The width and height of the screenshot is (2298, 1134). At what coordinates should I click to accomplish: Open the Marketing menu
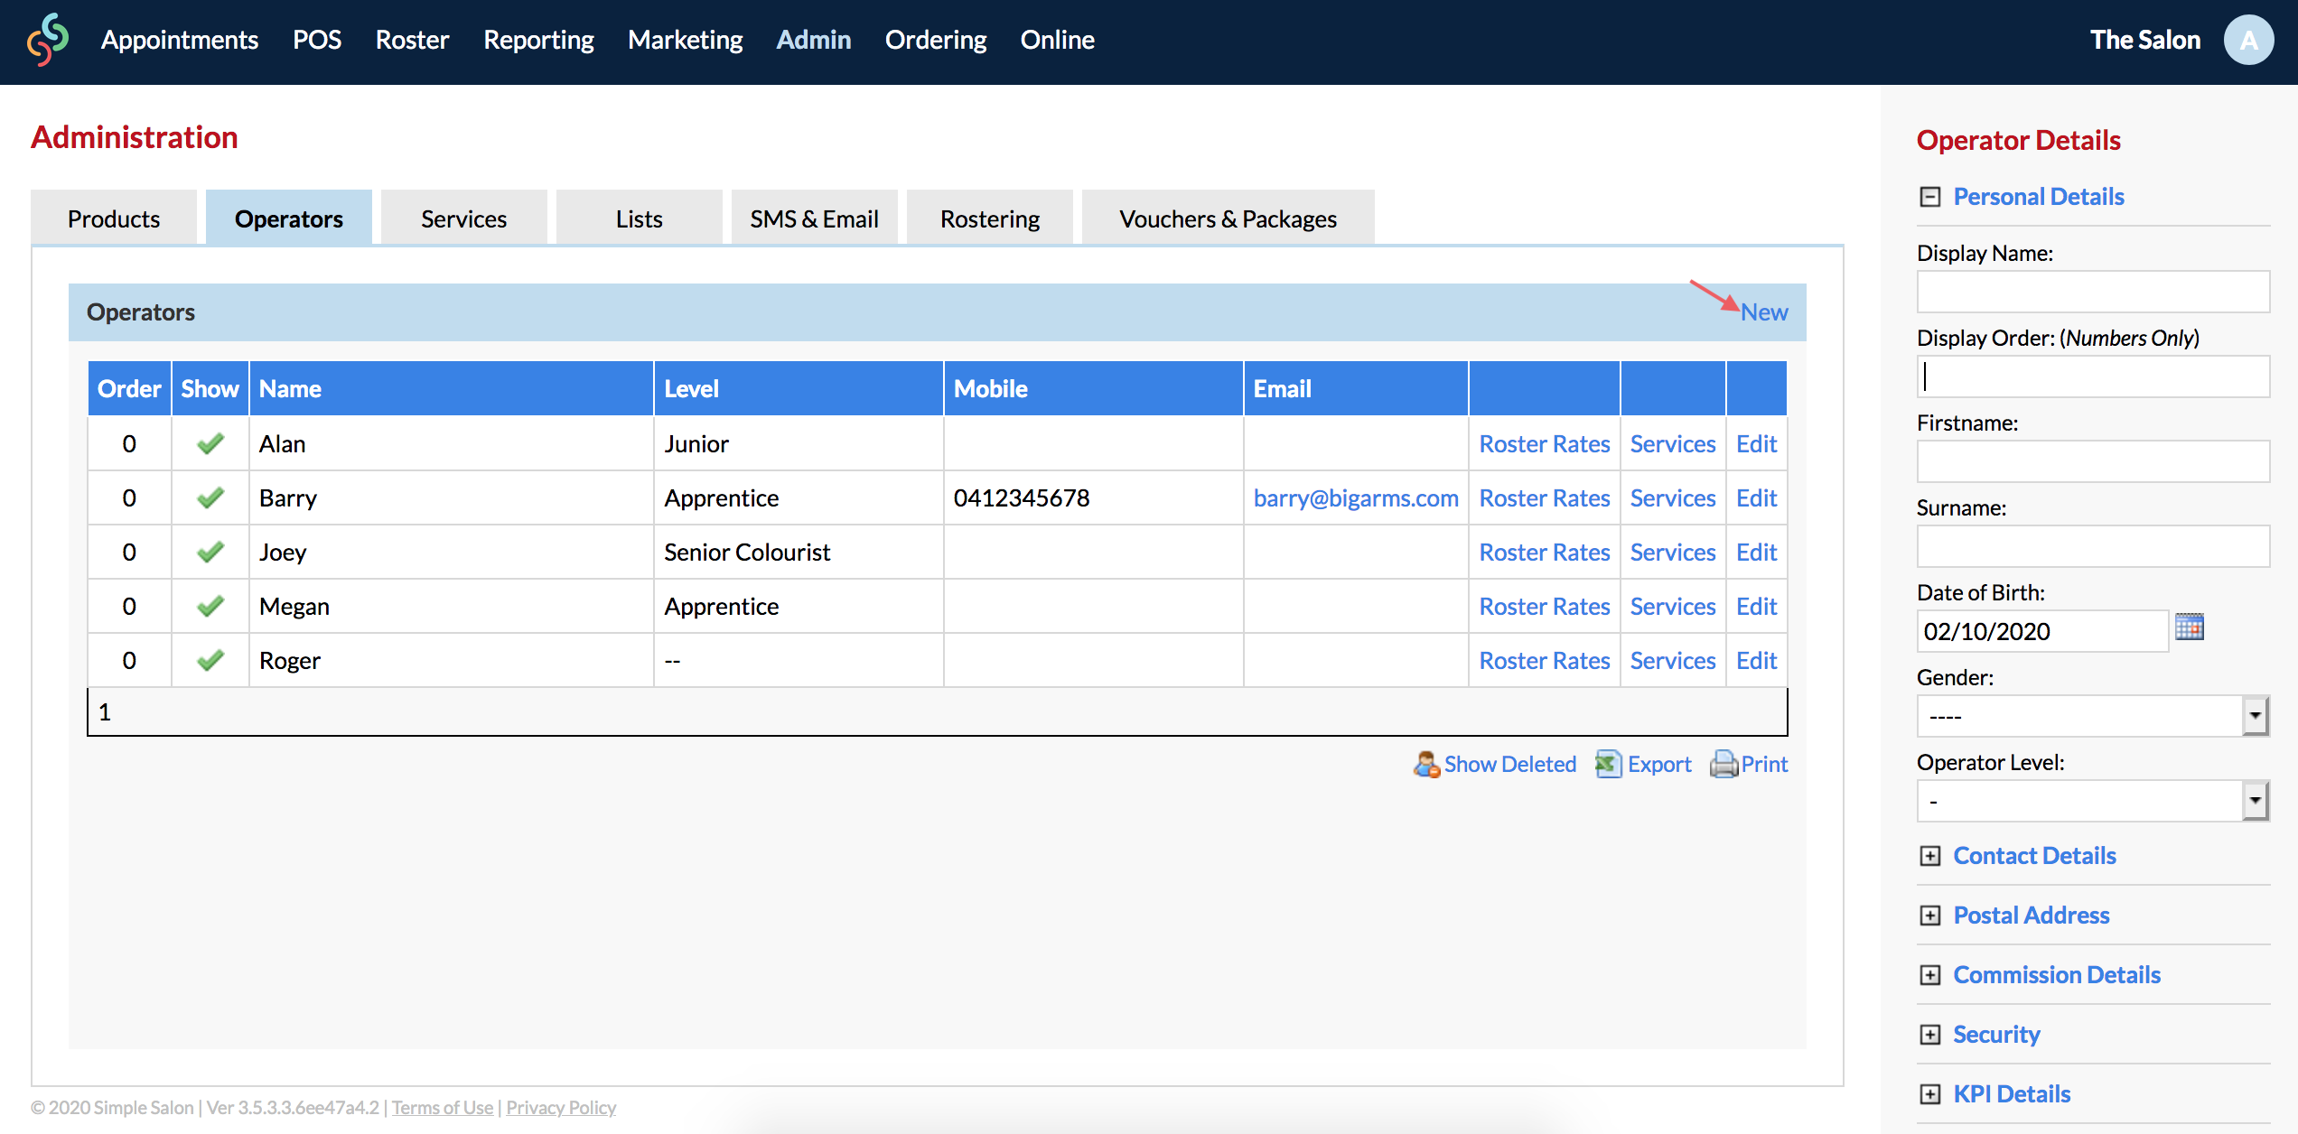[686, 40]
